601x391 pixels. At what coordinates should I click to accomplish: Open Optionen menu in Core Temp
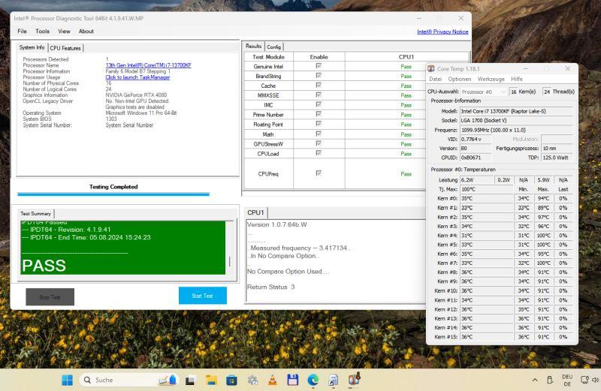click(x=460, y=79)
